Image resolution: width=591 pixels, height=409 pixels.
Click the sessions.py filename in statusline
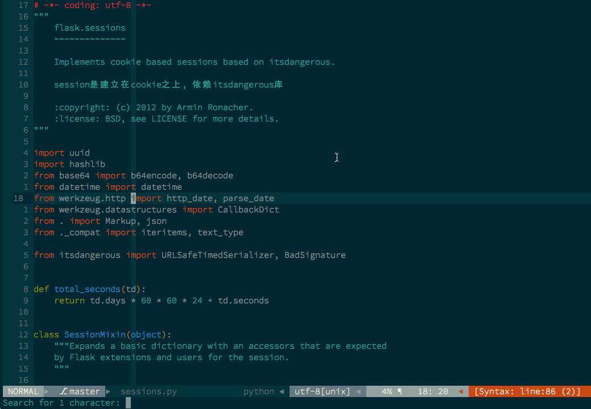click(148, 391)
